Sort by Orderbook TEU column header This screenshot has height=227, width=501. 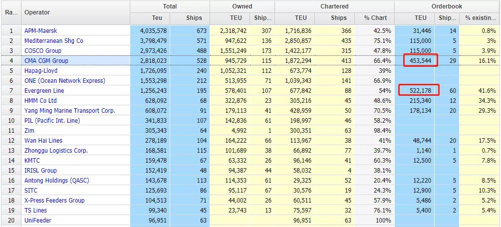415,18
